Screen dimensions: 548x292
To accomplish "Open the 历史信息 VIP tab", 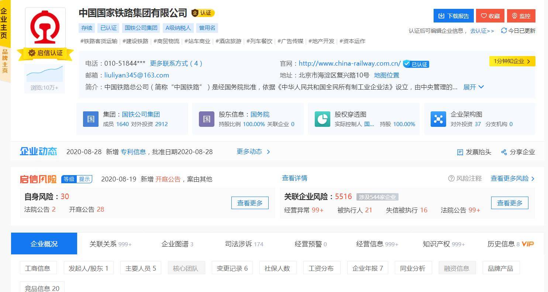I will pyautogui.click(x=511, y=244).
